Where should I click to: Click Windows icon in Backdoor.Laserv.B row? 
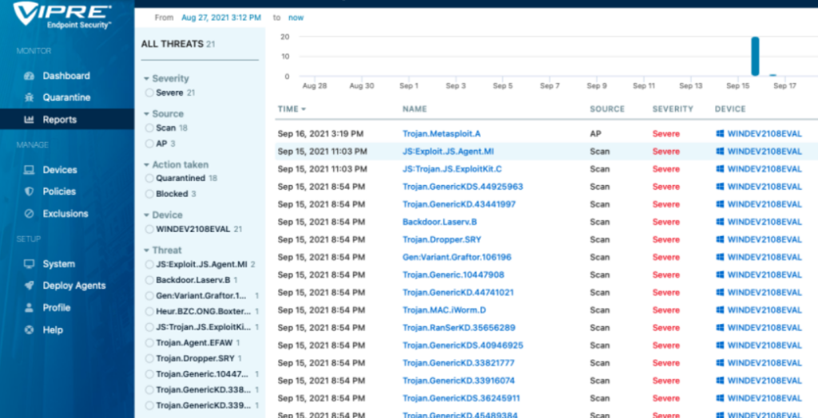pos(720,222)
